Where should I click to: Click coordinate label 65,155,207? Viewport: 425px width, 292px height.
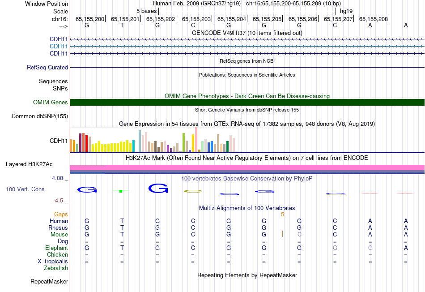coord(338,19)
